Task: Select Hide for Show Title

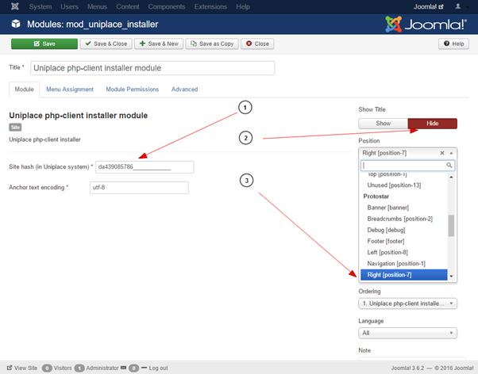Action: point(432,124)
